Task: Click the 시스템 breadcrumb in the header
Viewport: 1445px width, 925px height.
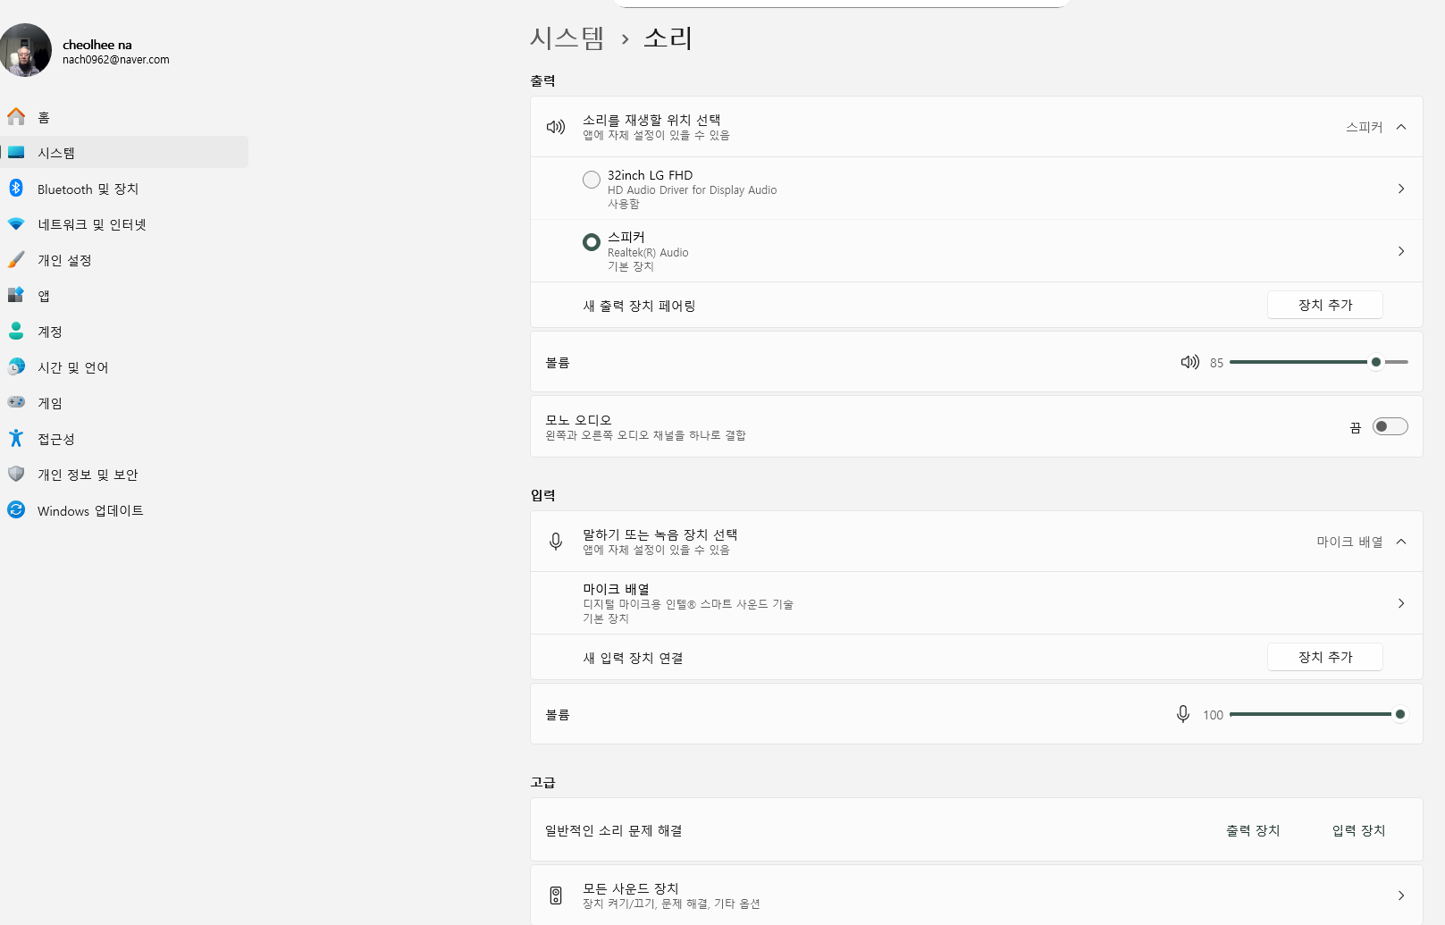Action: pos(567,38)
